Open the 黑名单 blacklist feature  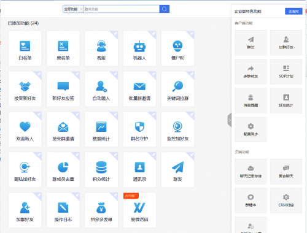pos(63,48)
